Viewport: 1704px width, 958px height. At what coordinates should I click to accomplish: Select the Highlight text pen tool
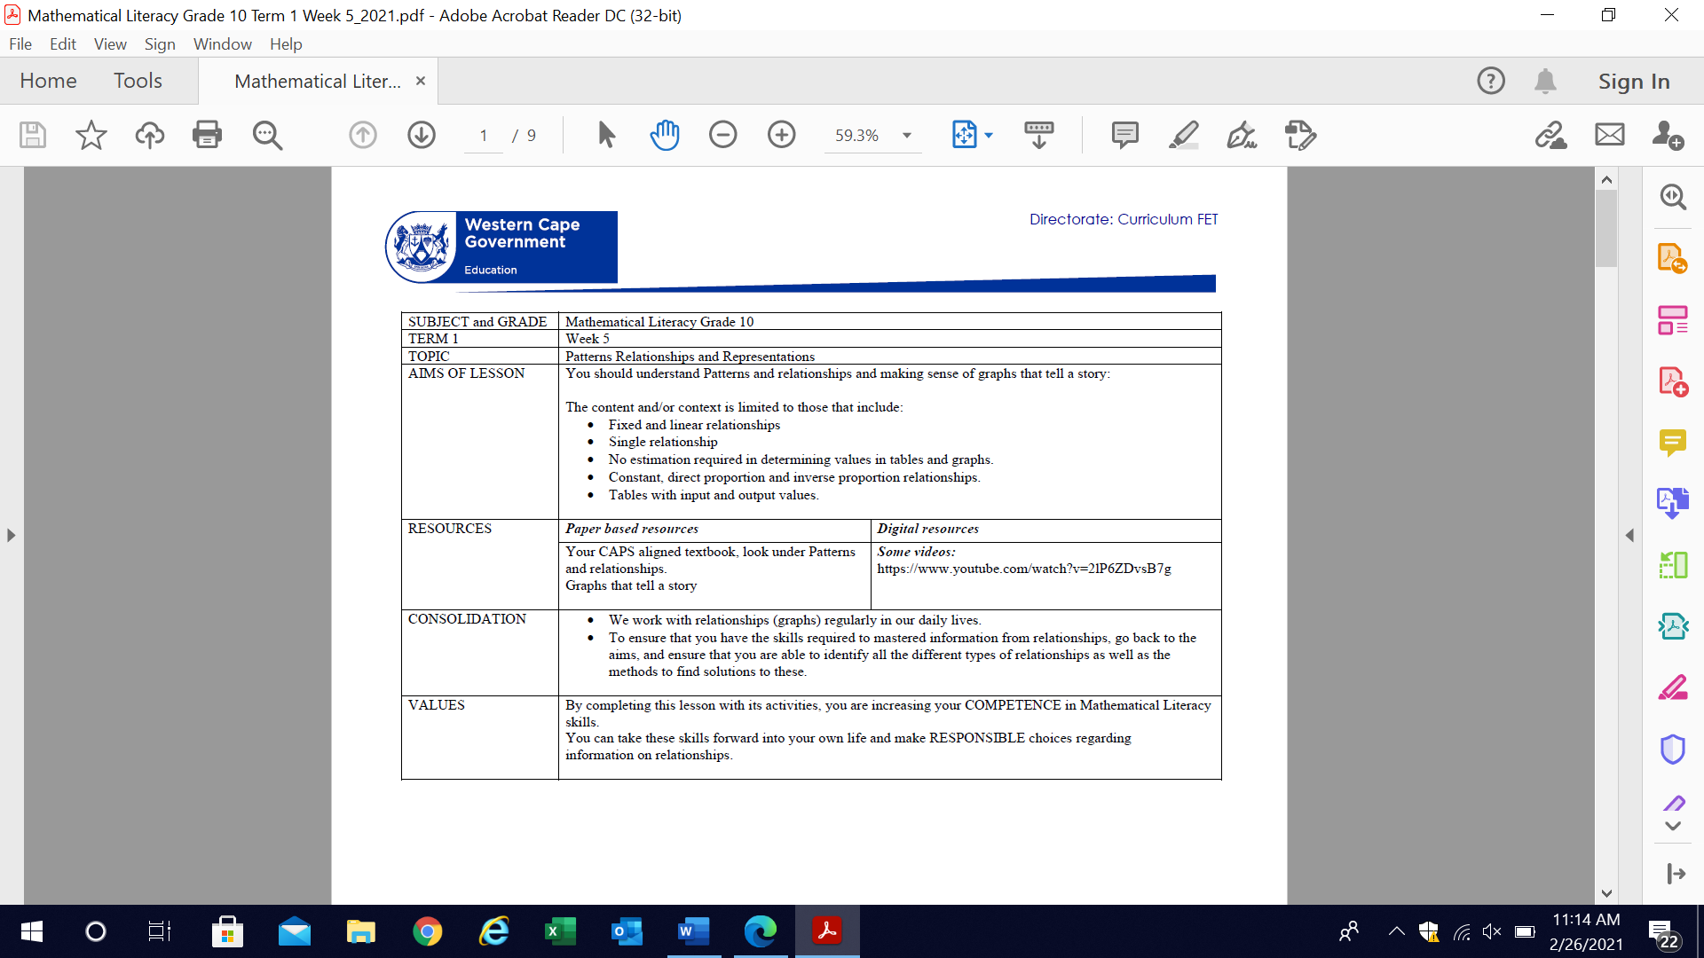(x=1183, y=135)
